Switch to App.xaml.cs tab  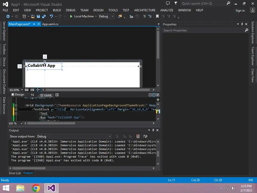(50, 24)
